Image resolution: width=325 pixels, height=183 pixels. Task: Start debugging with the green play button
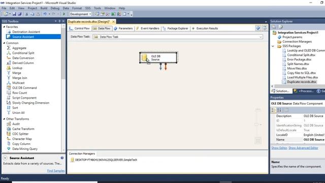point(64,14)
